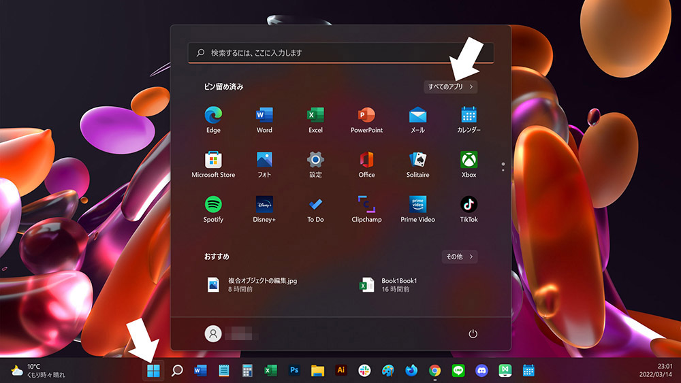
Task: Open Paint palette icon on taskbar
Action: (388, 371)
